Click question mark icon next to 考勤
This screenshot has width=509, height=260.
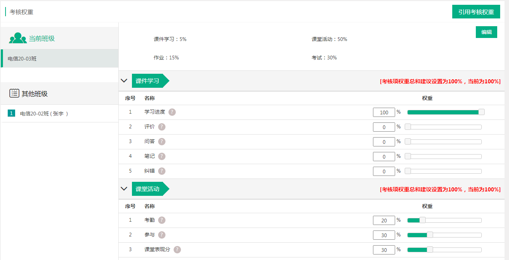click(162, 220)
